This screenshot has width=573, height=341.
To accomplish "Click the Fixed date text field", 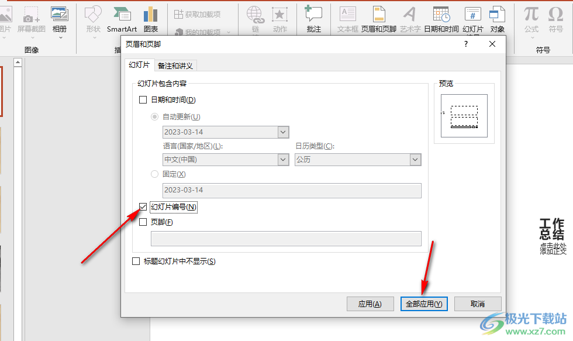I will [x=292, y=191].
